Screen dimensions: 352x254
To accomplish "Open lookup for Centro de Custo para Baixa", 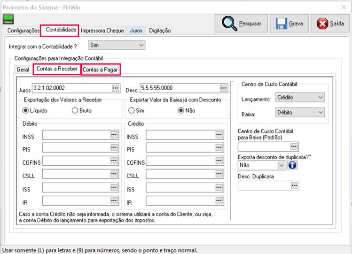I will coord(294,146).
